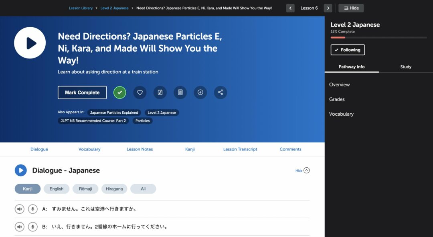Screen dimensions: 433x237
Task: Download the lesson with the download icon
Action: click(x=200, y=92)
